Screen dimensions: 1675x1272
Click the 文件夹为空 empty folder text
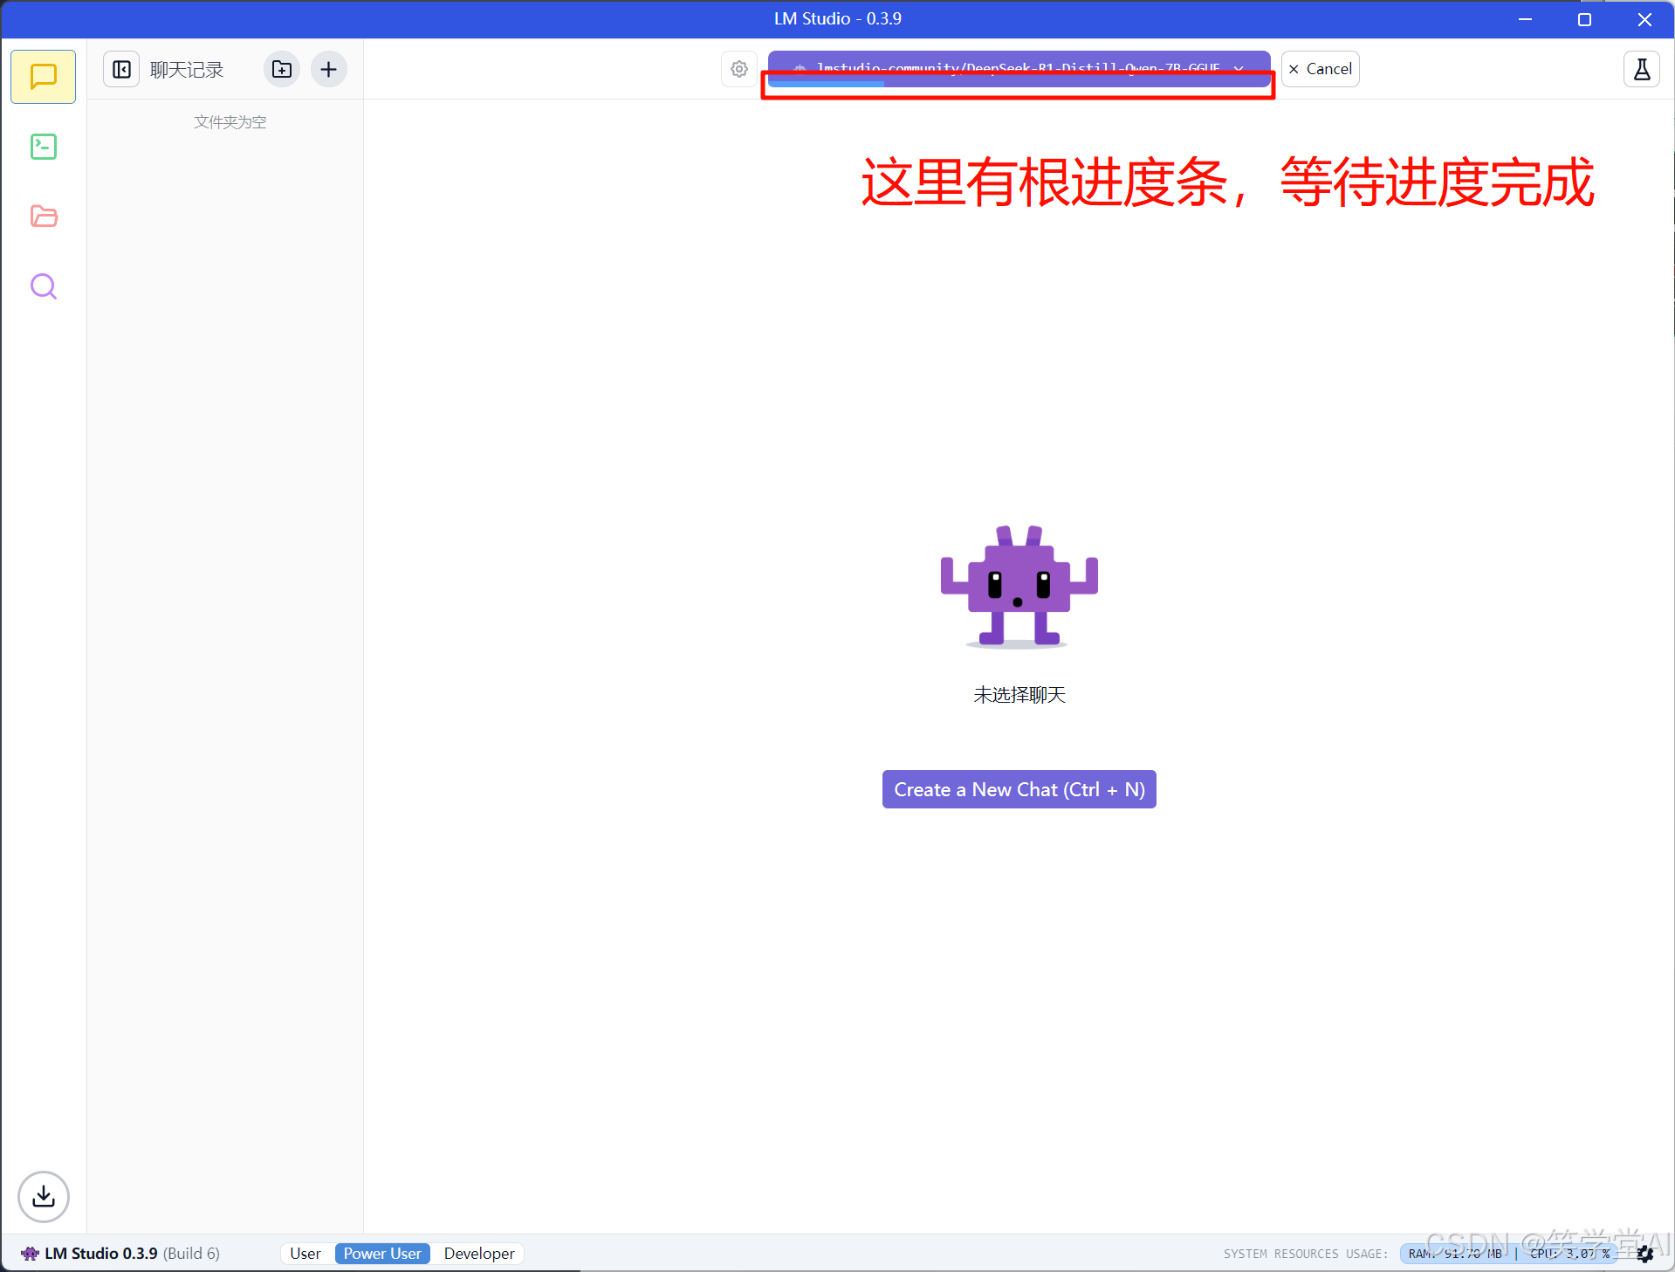tap(230, 122)
